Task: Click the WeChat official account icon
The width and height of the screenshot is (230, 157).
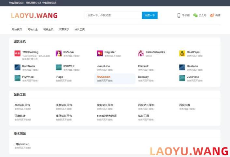Action: pos(195,15)
